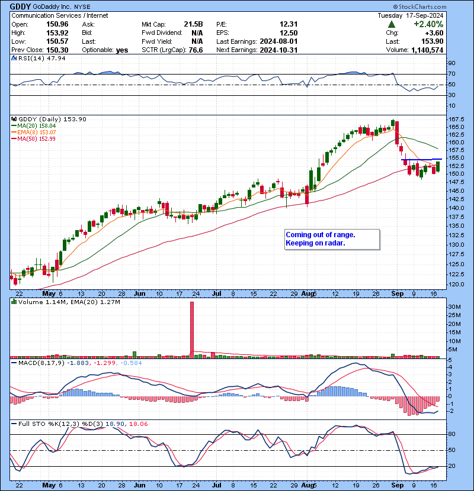Click the MA(50) 152.99 legend entry

point(33,138)
